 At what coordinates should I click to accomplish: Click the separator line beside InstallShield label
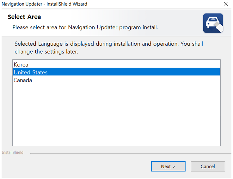131,153
